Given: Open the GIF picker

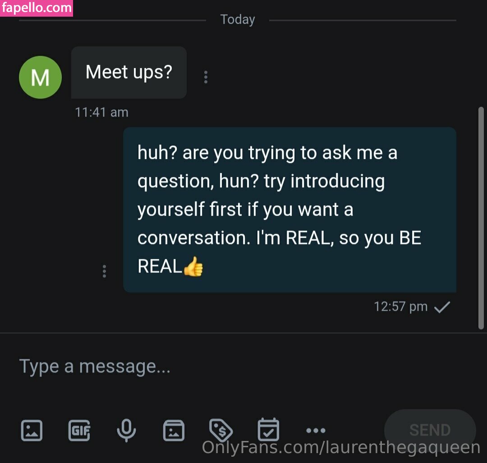Looking at the screenshot, I should point(79,430).
